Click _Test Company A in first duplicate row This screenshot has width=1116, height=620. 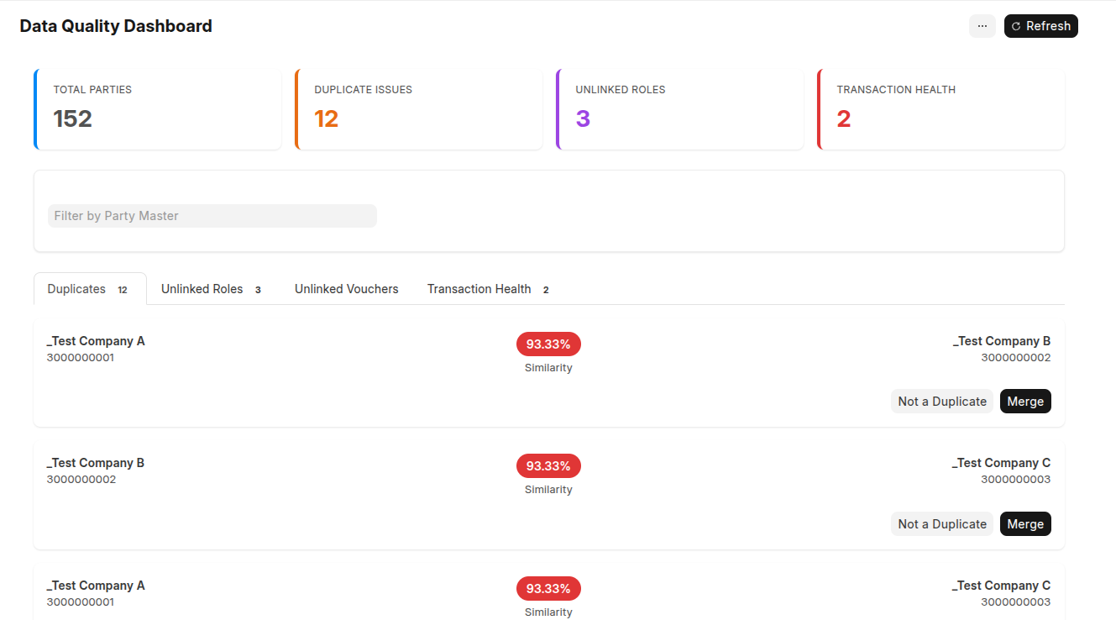pos(96,341)
